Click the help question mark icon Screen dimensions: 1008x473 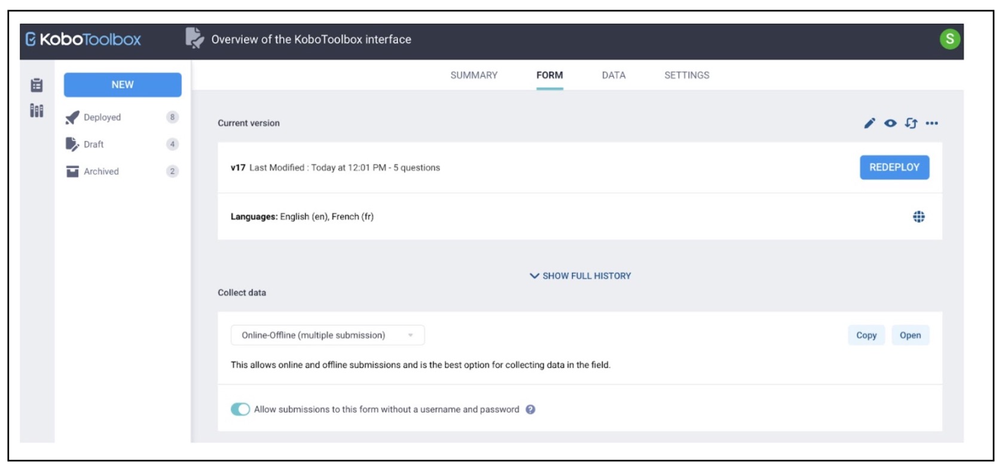(530, 410)
